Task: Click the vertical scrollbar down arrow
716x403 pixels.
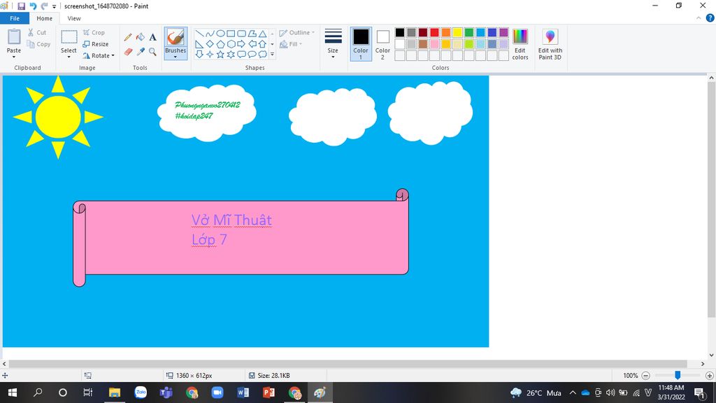Action: click(711, 355)
